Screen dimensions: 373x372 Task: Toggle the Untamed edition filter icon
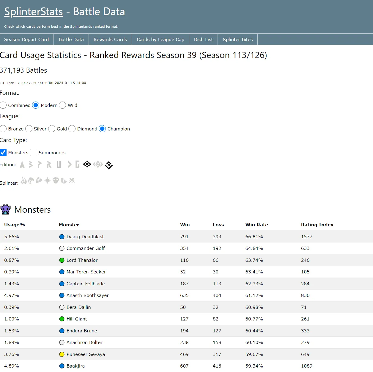[59, 164]
